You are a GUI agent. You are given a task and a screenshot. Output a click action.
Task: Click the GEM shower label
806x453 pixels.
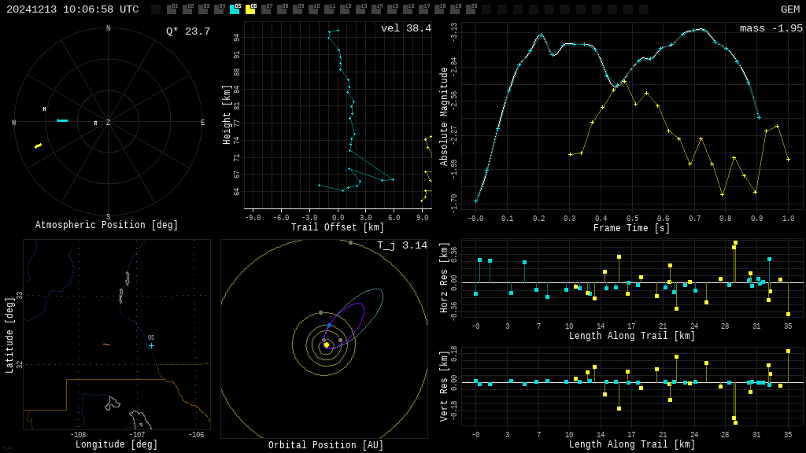coord(789,9)
